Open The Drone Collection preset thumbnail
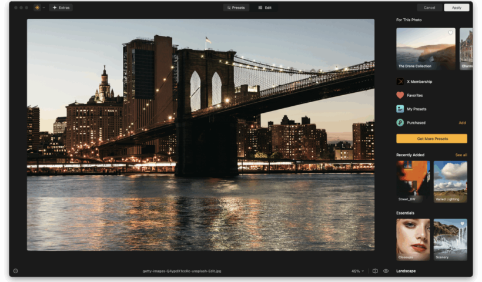 click(426, 49)
